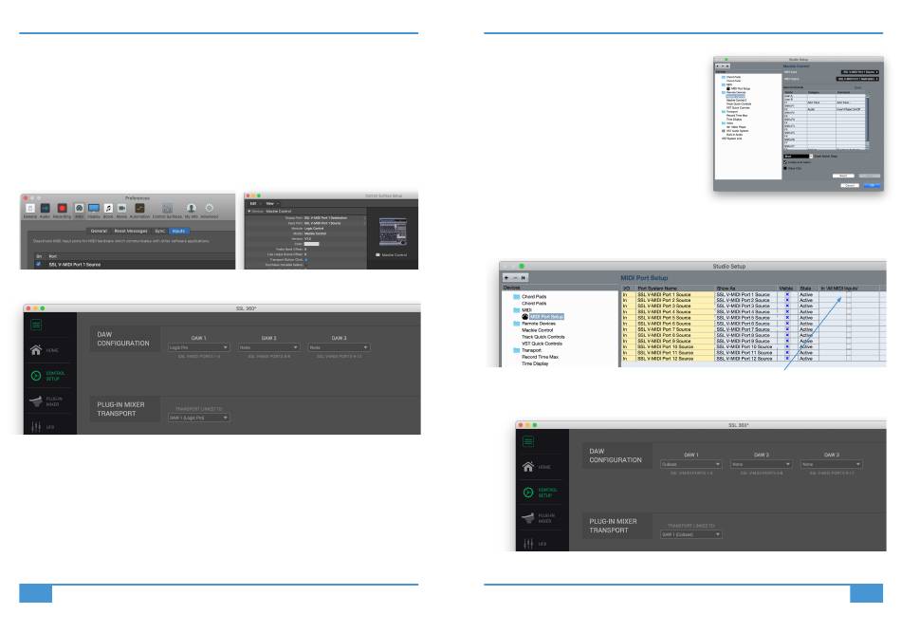Screen dimensions: 901x633
Task: Toggle Visible checkbox for SSL V-MIDI Port 7 Source
Action: [x=787, y=329]
